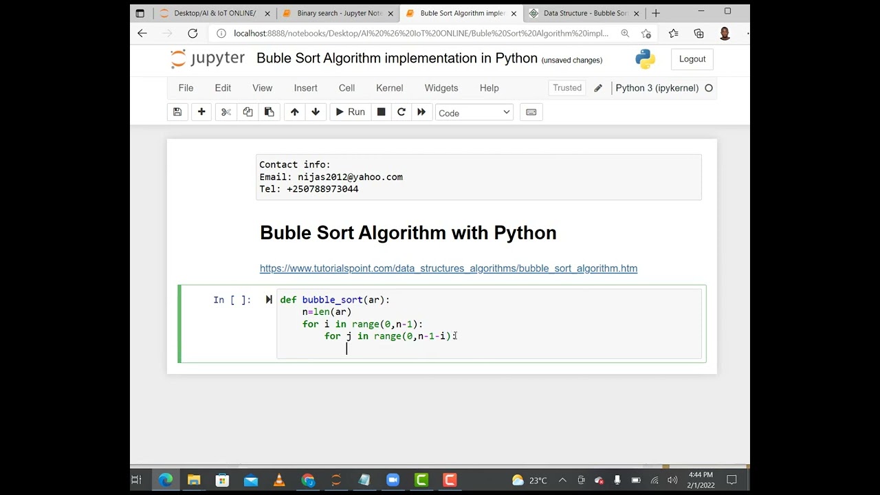
Task: Copy selected cells icon
Action: point(247,112)
